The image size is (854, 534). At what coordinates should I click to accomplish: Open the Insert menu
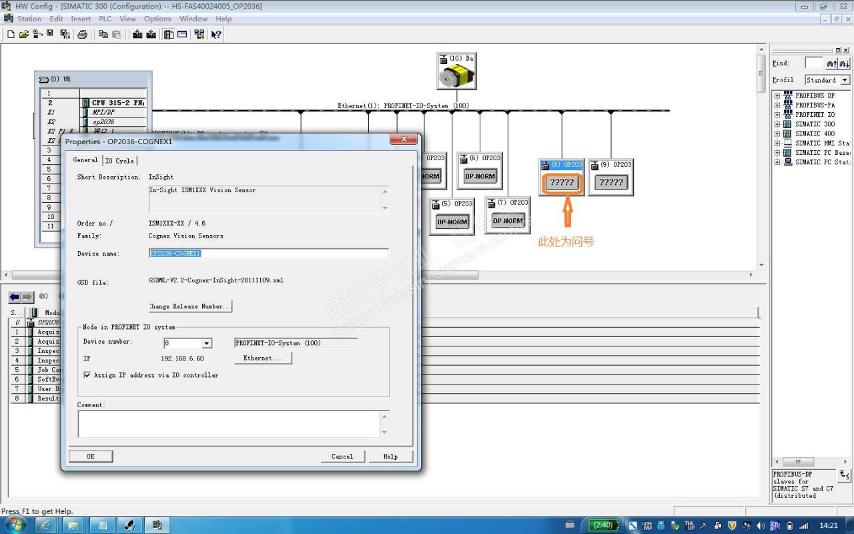(81, 19)
